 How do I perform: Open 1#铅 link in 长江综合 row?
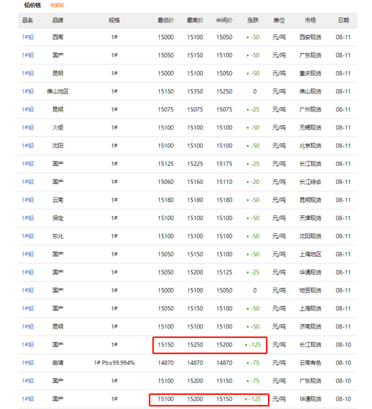click(27, 182)
